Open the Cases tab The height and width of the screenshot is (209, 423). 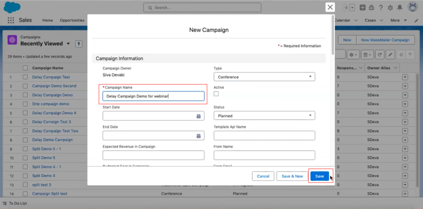(x=370, y=21)
